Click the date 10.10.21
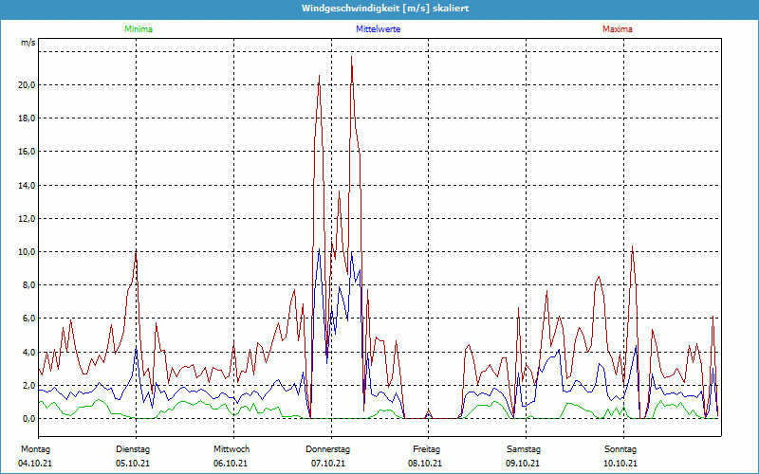Screen dimensions: 759x474 coord(620,464)
